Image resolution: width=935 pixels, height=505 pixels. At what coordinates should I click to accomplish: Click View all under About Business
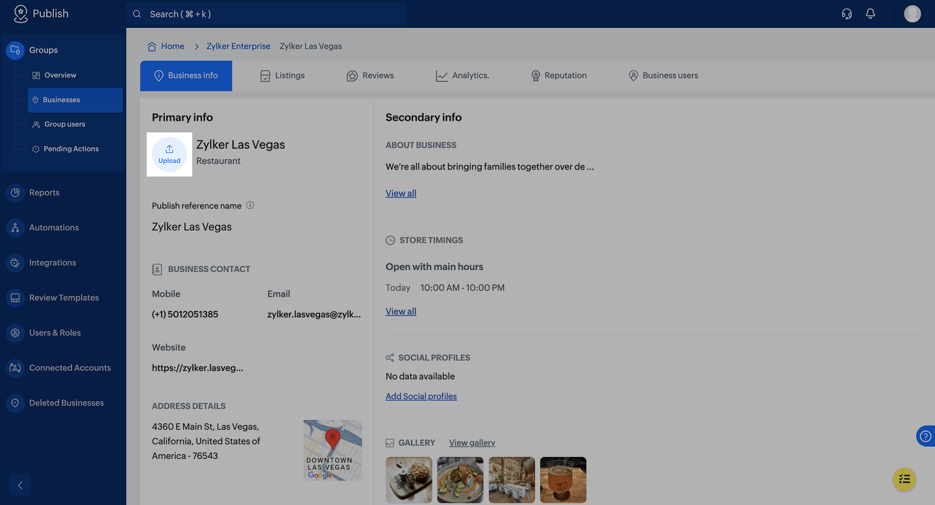(x=401, y=193)
